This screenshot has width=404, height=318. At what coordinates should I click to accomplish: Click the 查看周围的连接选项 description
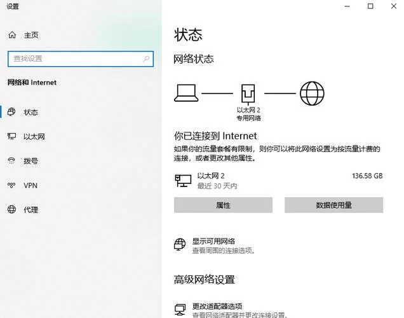coord(224,251)
